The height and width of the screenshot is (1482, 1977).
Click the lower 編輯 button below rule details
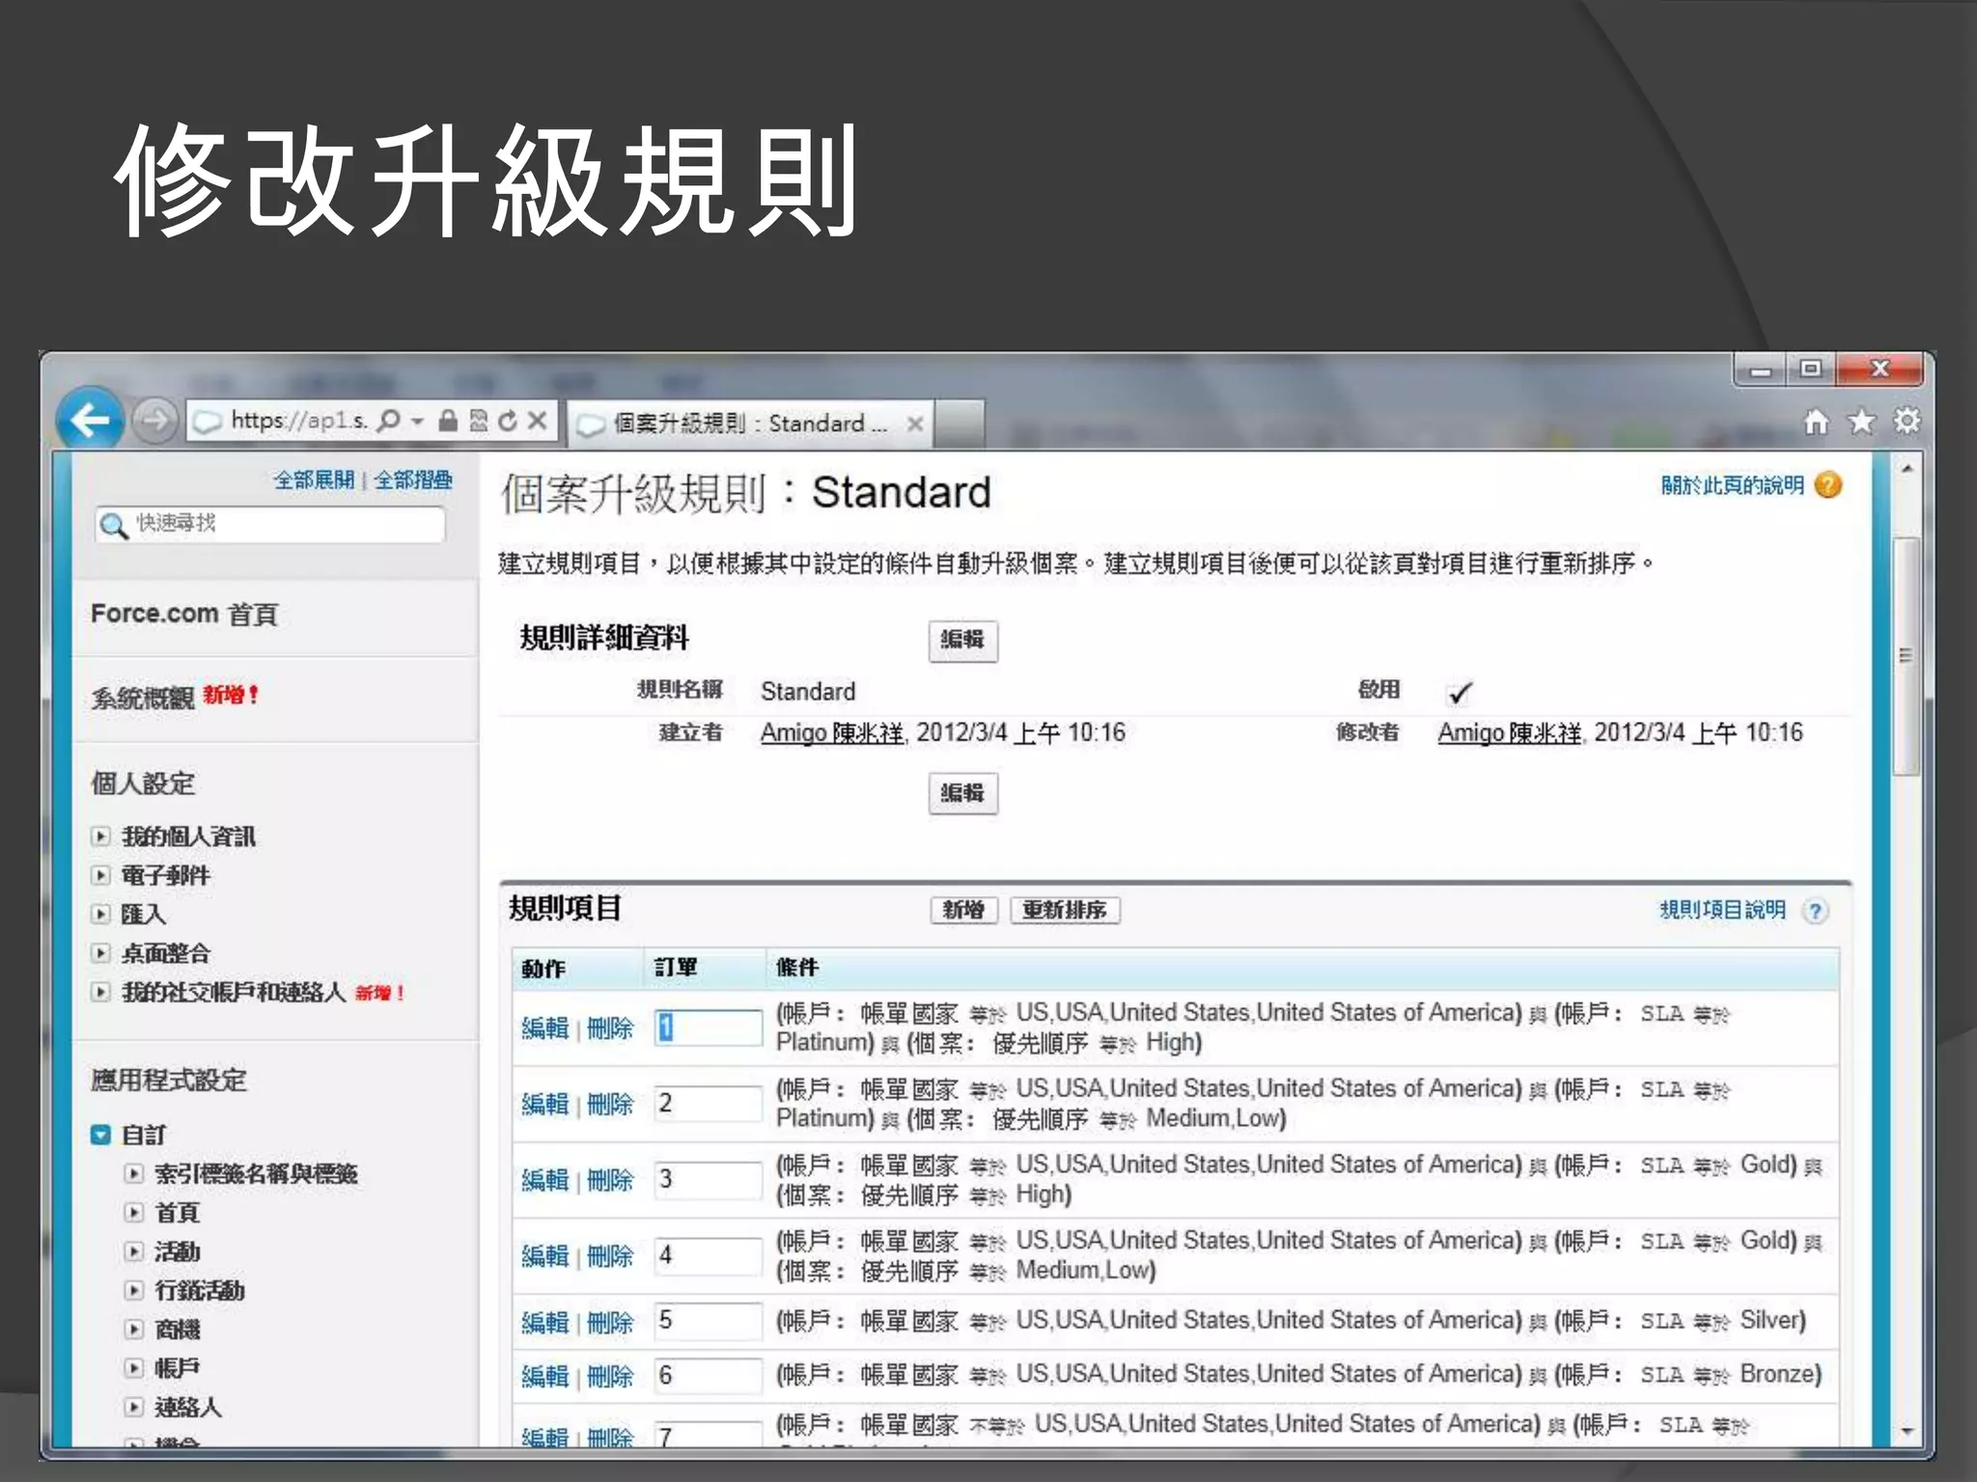(962, 794)
